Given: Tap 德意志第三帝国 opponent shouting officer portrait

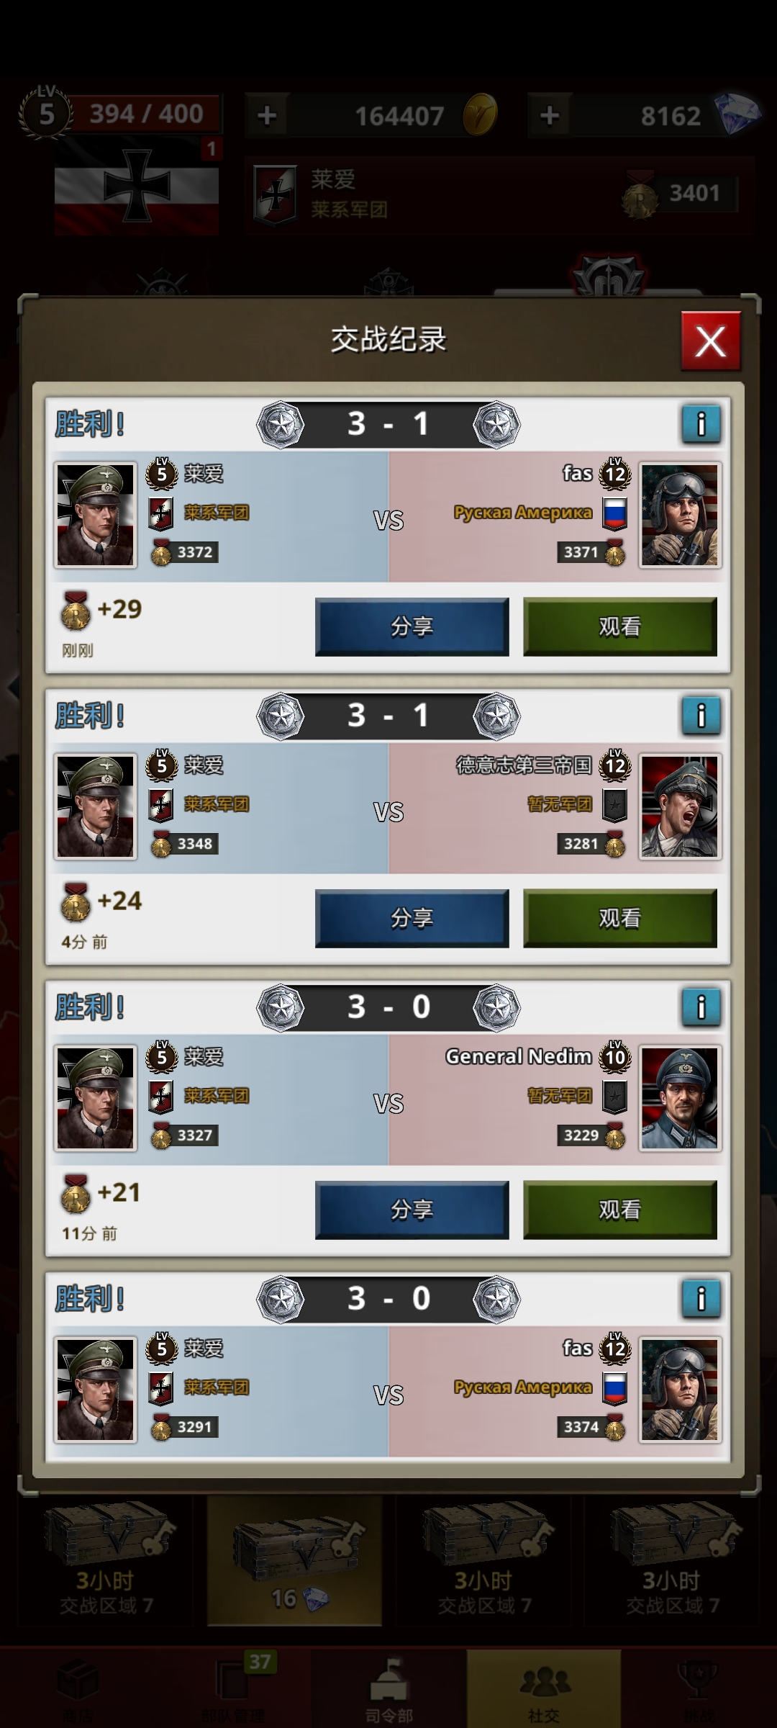Looking at the screenshot, I should pyautogui.click(x=680, y=806).
